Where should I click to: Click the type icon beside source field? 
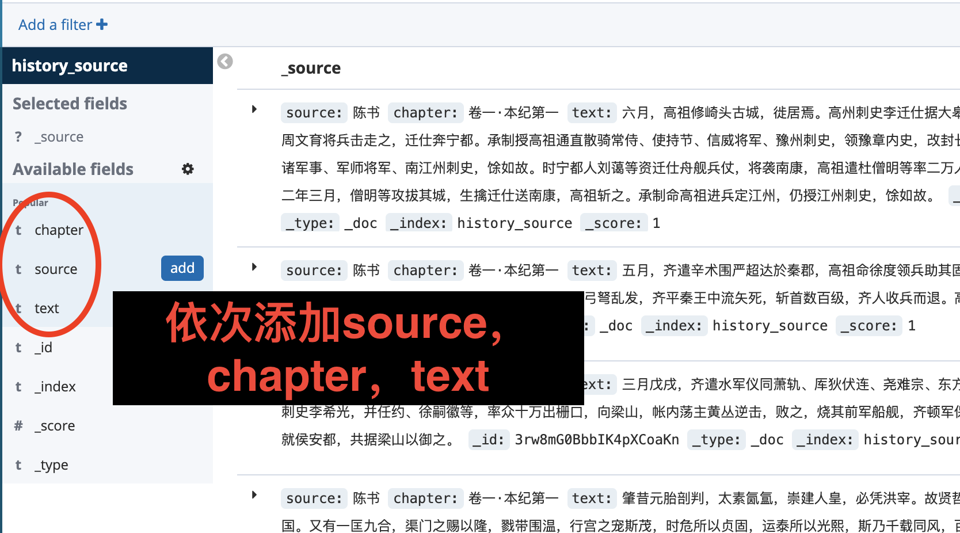(18, 269)
